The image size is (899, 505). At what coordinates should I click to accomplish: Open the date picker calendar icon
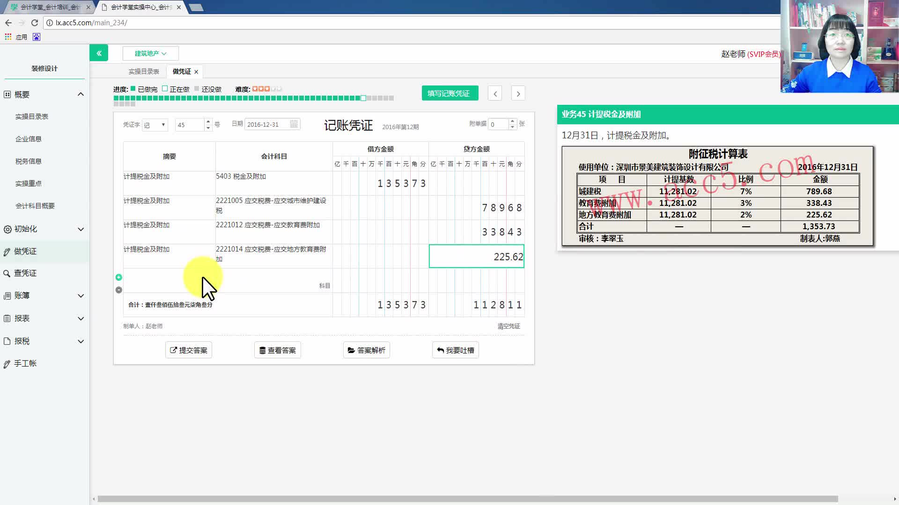tap(294, 124)
